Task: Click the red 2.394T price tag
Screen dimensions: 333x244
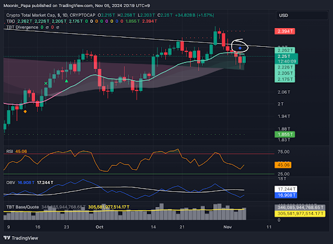Action: [x=285, y=31]
